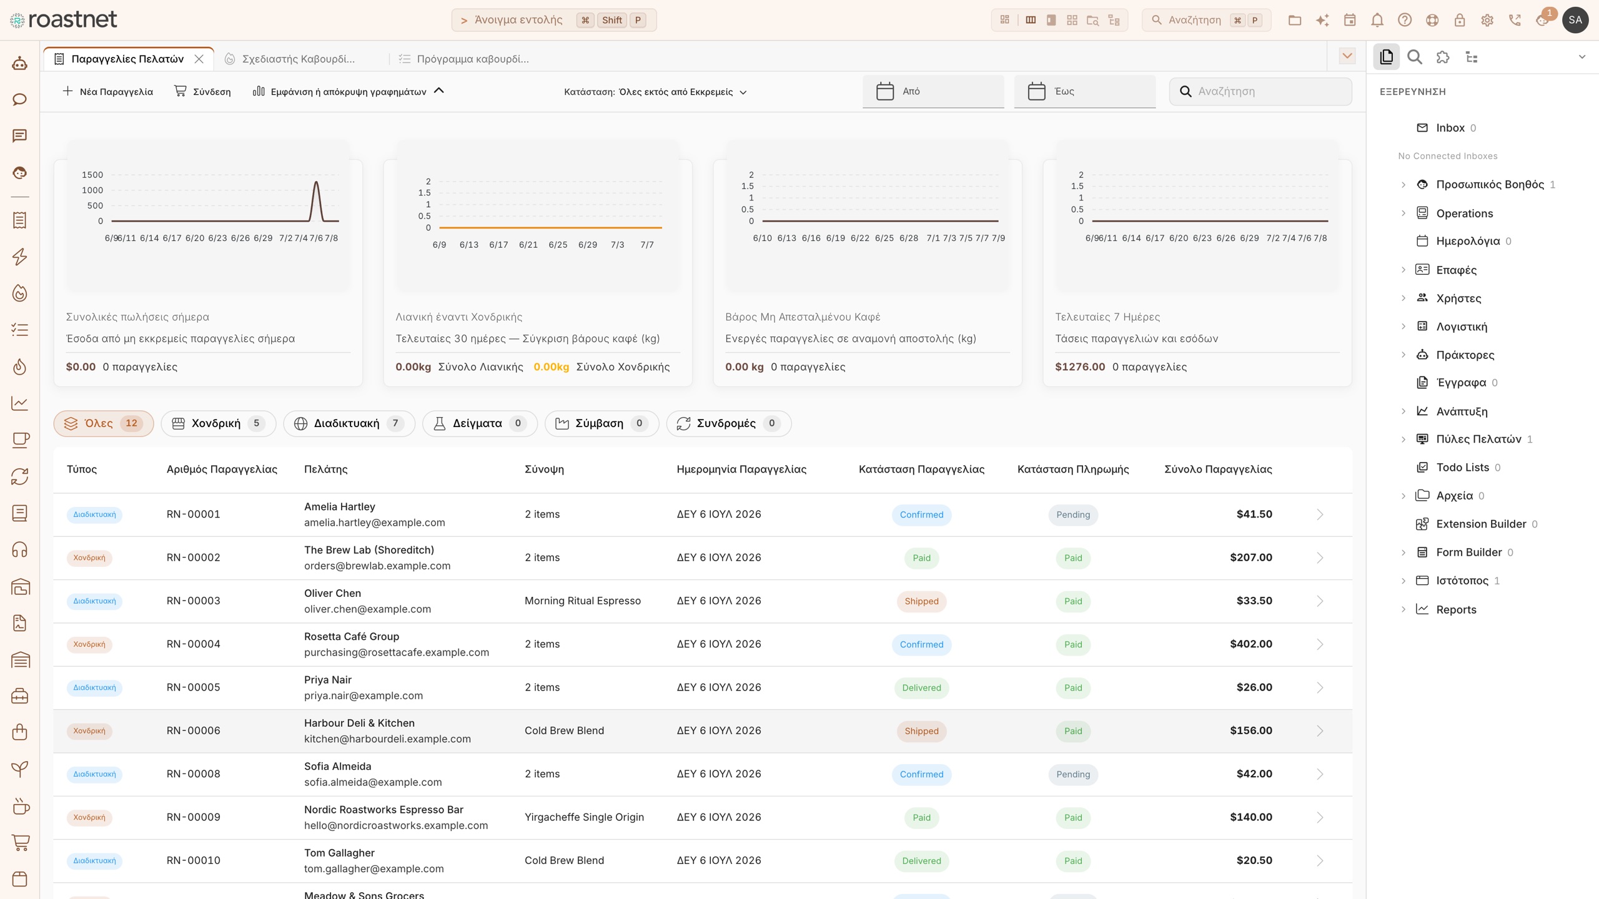Open the notifications bell icon

(x=1377, y=20)
